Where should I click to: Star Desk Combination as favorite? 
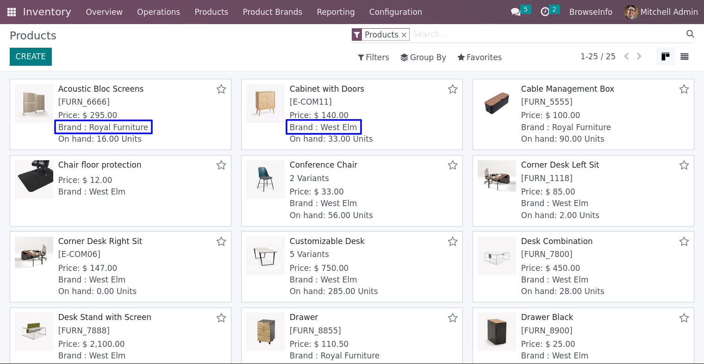tap(684, 241)
